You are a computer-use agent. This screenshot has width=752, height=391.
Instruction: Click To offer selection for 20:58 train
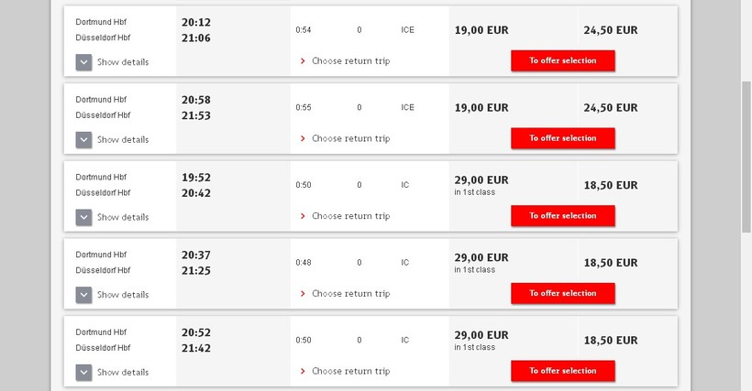tap(562, 138)
